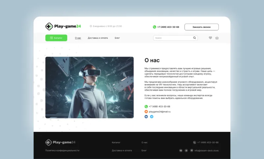The height and width of the screenshot is (159, 264).
Task: Open the favorites heart icon
Action: (x=210, y=38)
